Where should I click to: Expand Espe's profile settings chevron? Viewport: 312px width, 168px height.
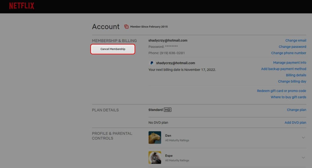pyautogui.click(x=304, y=157)
